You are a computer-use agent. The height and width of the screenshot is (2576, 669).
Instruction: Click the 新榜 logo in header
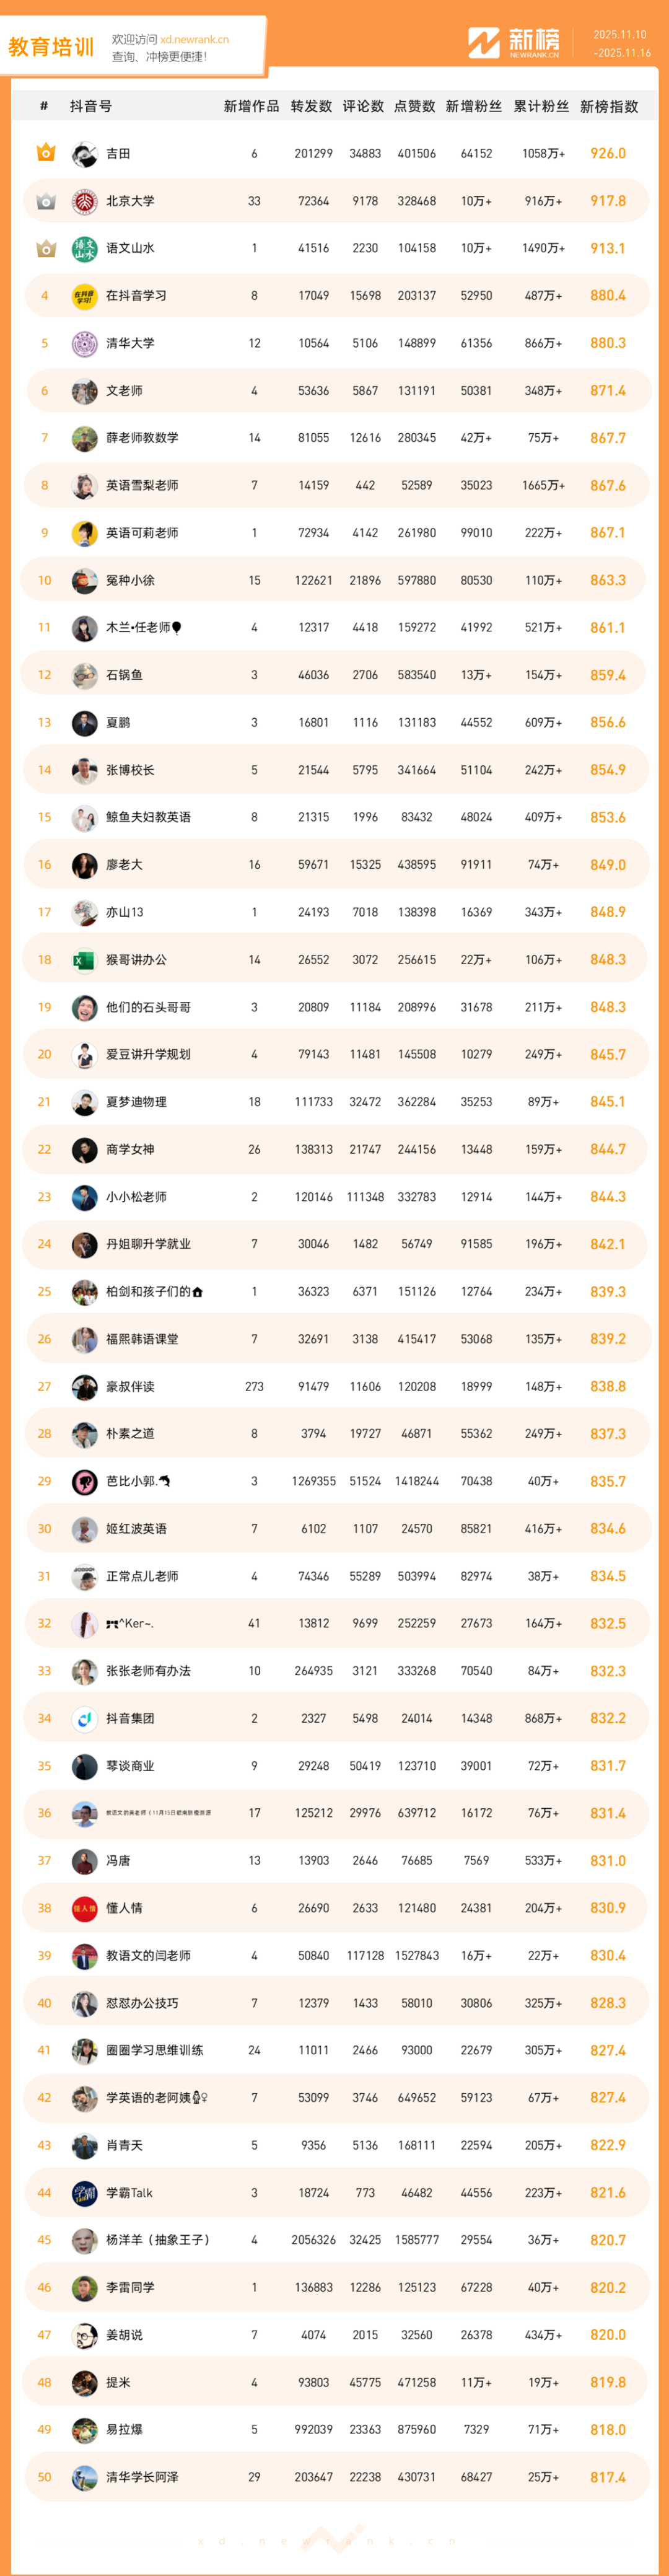pyautogui.click(x=514, y=43)
